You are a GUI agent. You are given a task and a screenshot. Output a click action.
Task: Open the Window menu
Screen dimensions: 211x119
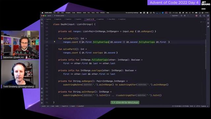(x=103, y=13)
